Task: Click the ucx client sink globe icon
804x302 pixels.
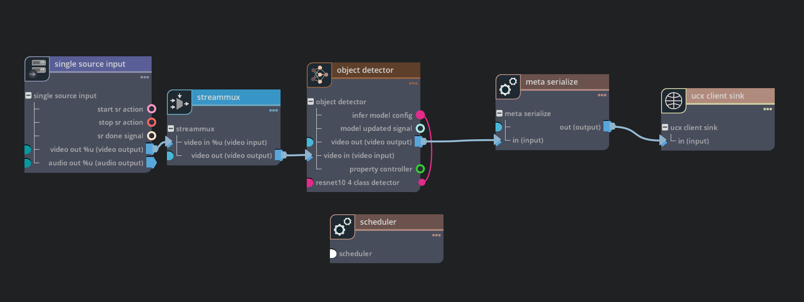Action: 674,101
